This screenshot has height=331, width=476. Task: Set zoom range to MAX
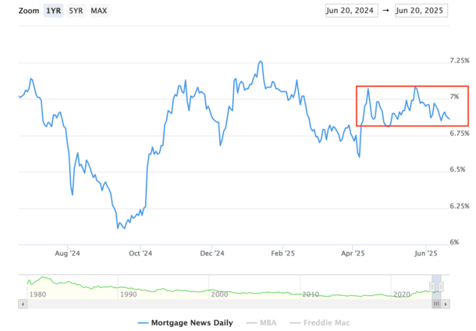pyautogui.click(x=99, y=11)
